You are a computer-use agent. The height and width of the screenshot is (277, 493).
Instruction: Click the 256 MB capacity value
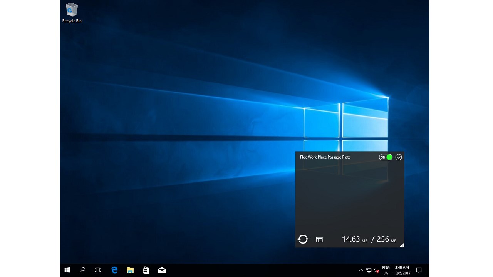click(386, 239)
